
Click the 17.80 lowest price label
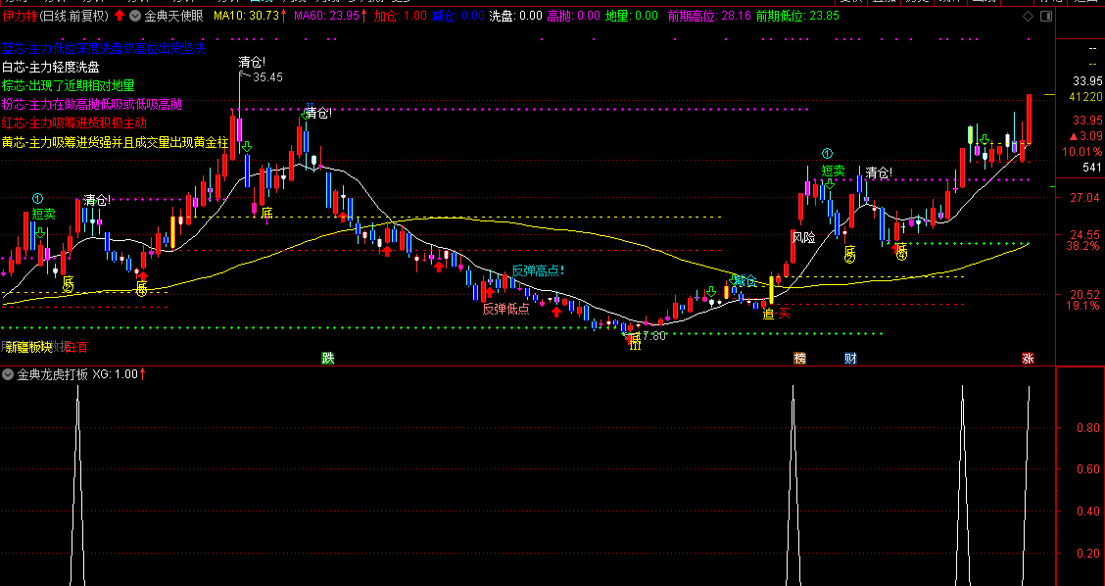point(651,336)
